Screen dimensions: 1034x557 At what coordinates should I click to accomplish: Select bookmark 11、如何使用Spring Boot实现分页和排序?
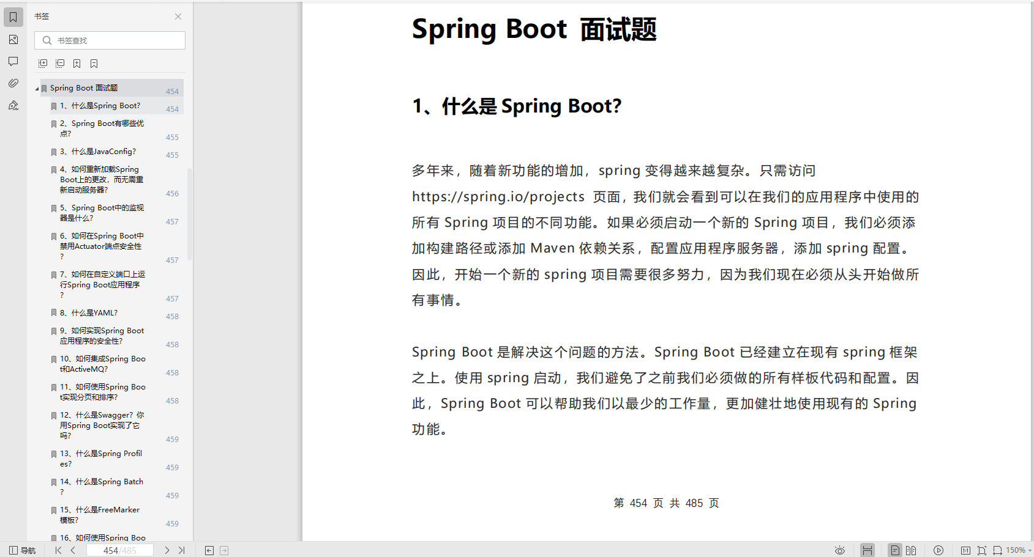click(x=103, y=392)
